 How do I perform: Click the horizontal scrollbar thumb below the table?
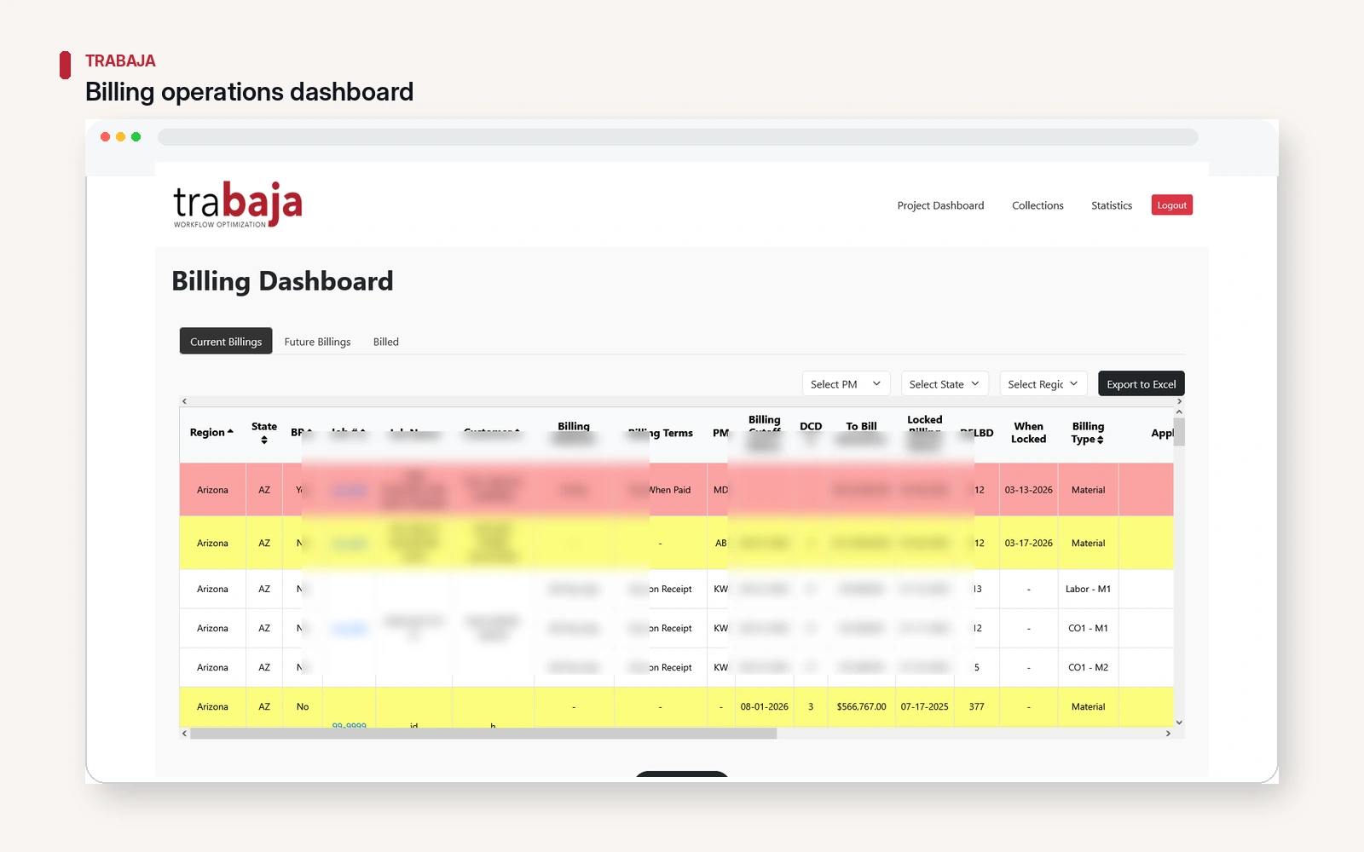point(483,734)
